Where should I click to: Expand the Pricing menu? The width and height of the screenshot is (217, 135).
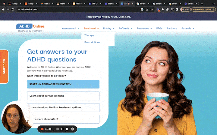coord(109,28)
